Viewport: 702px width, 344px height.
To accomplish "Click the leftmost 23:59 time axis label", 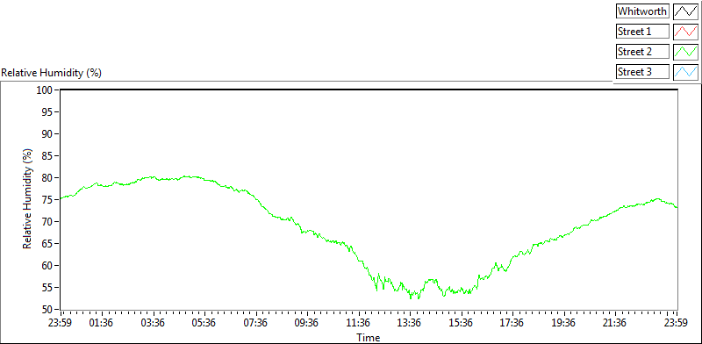I will [x=61, y=323].
